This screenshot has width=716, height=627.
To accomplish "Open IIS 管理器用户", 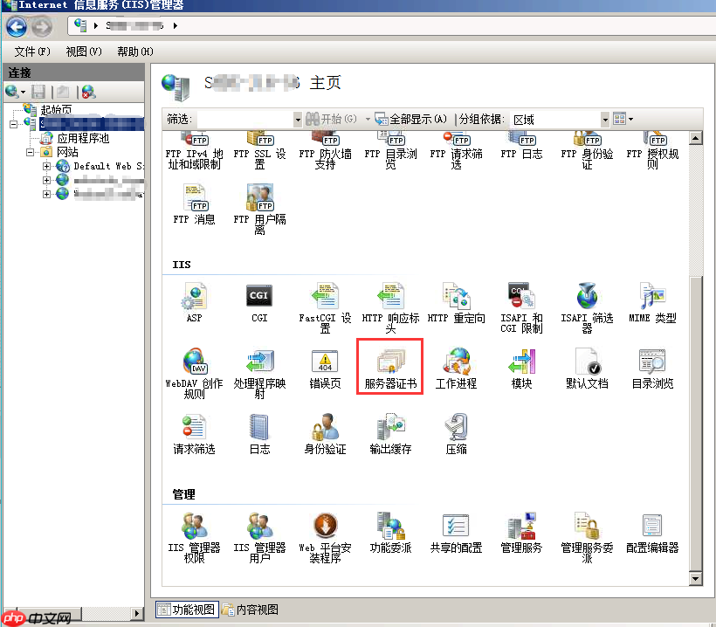I will click(x=259, y=537).
